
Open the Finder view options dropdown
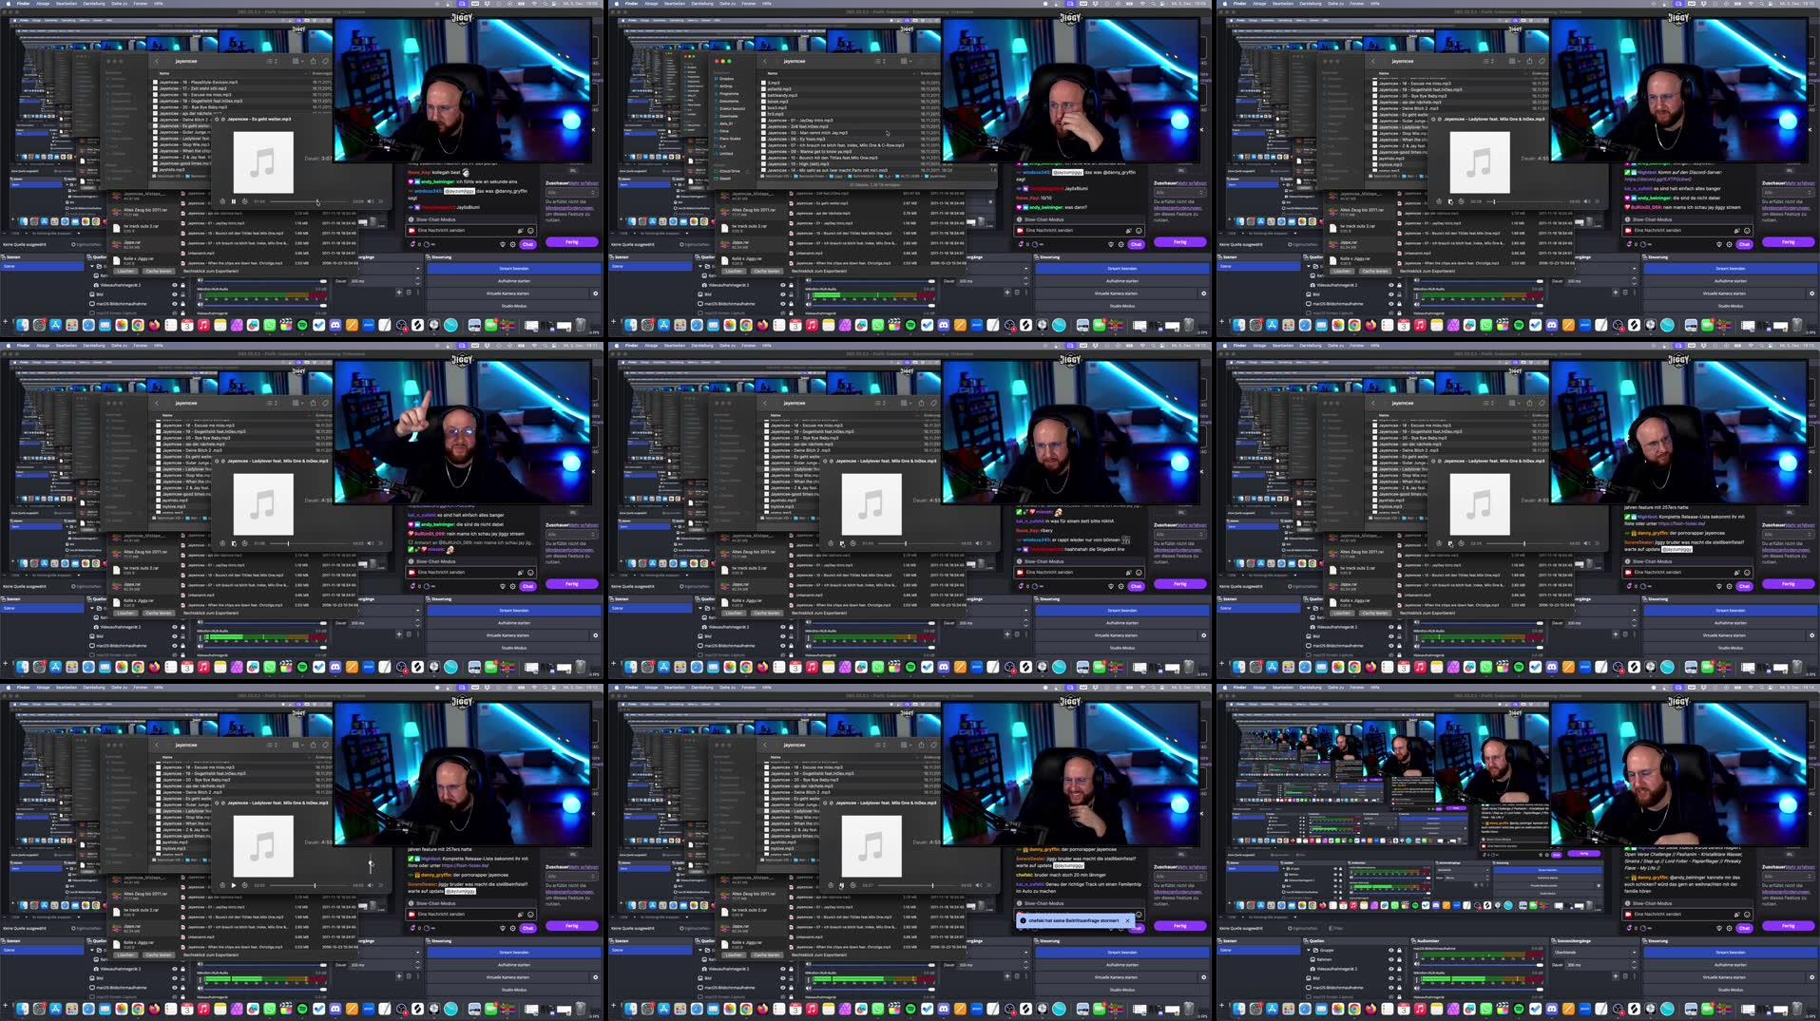[x=297, y=61]
